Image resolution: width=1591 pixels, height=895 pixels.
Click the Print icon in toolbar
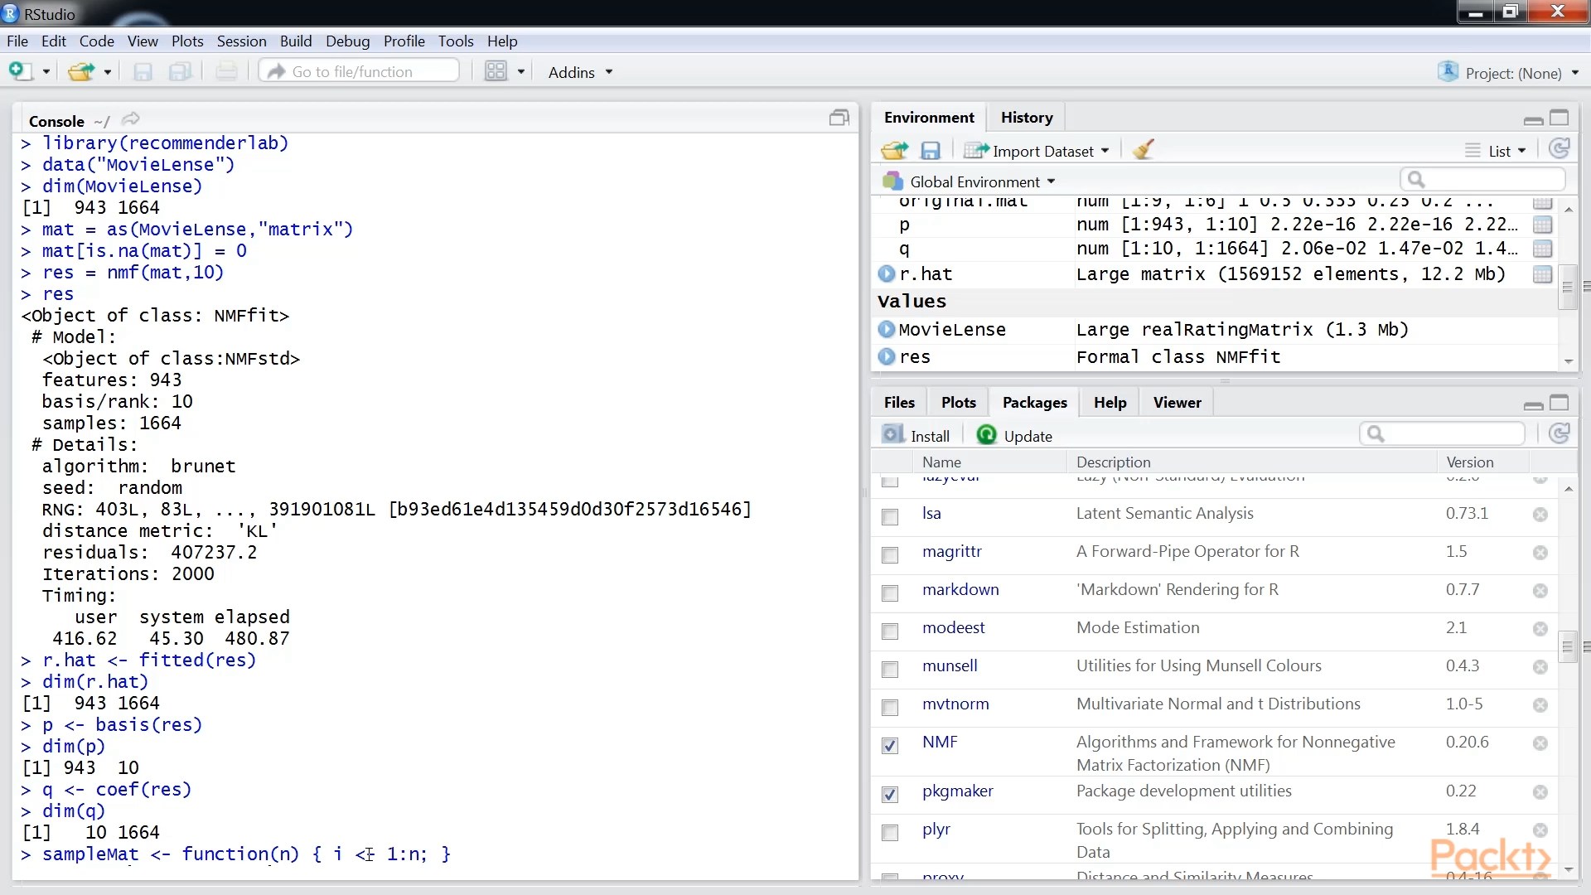coord(226,72)
